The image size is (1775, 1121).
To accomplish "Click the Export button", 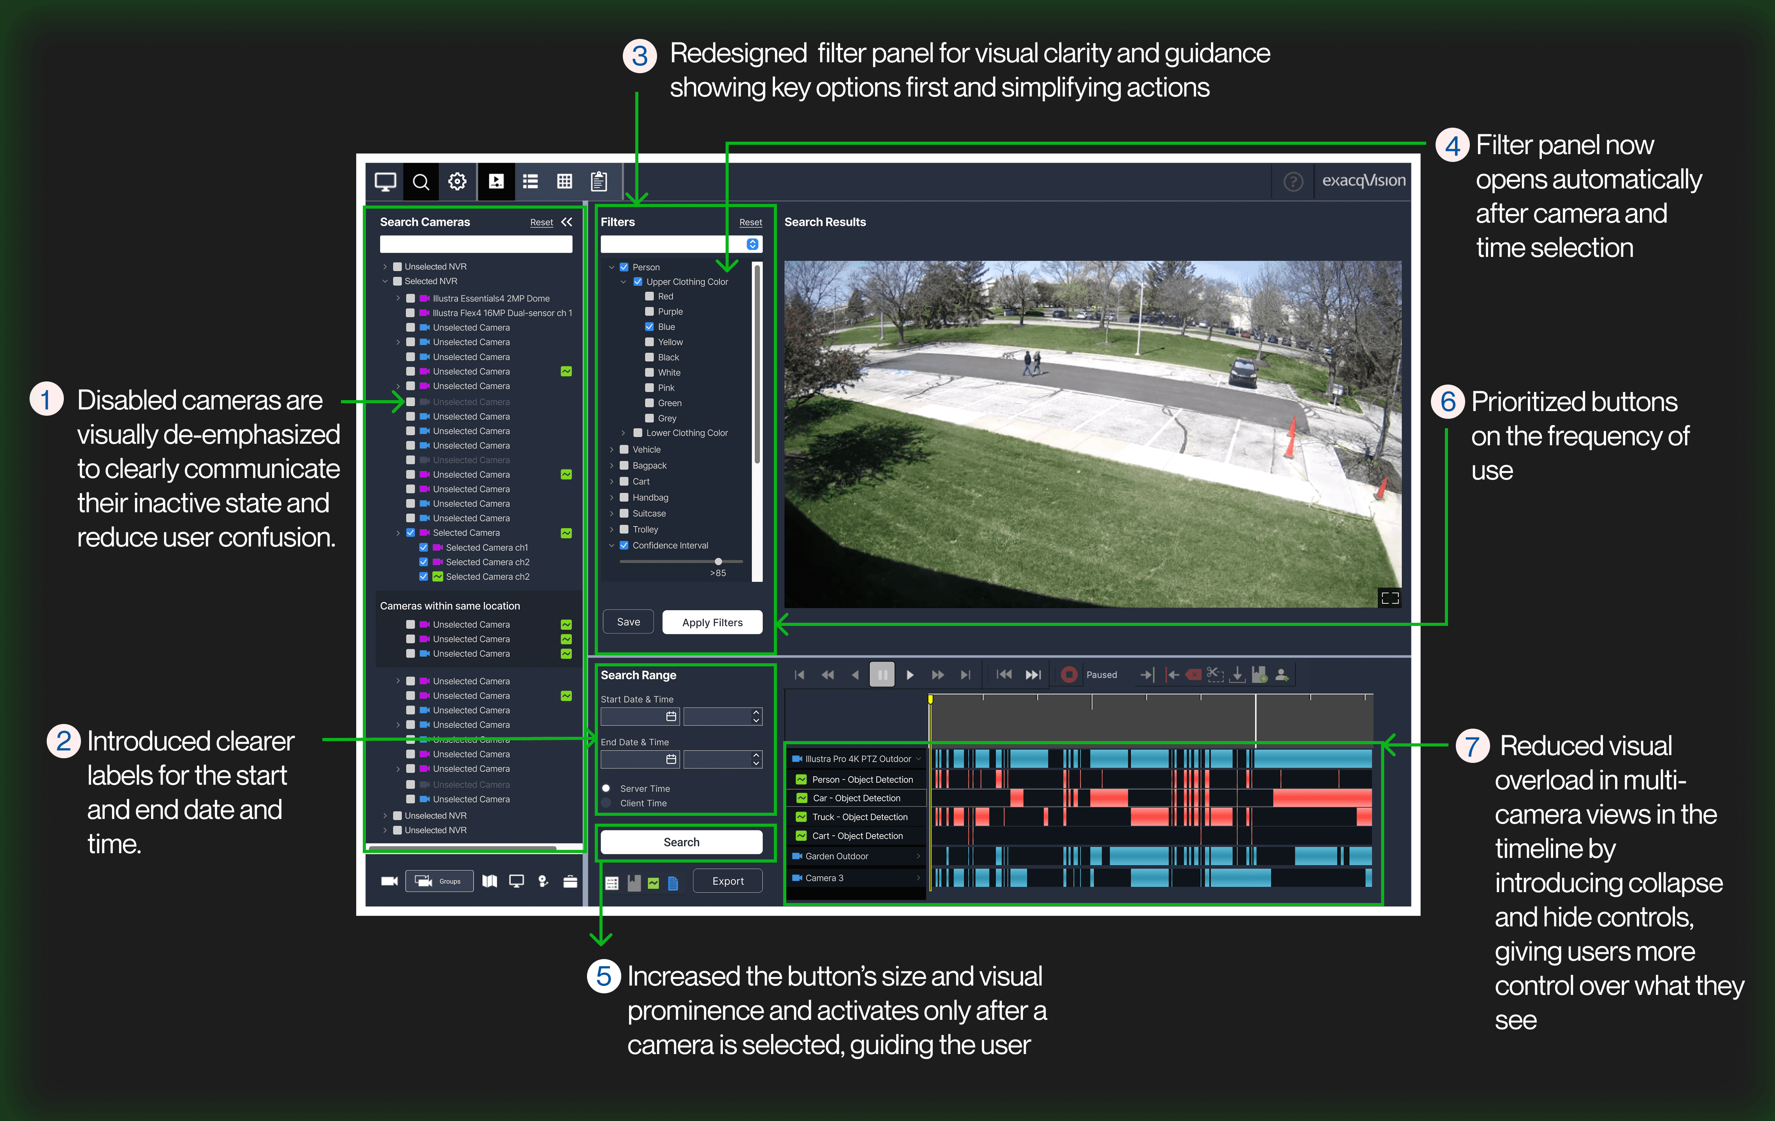I will tap(728, 881).
